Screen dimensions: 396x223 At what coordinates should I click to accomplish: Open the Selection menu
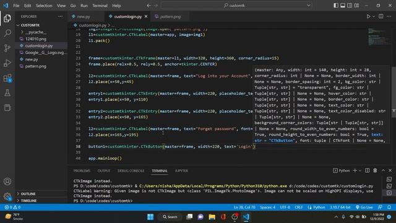pyautogui.click(x=44, y=6)
